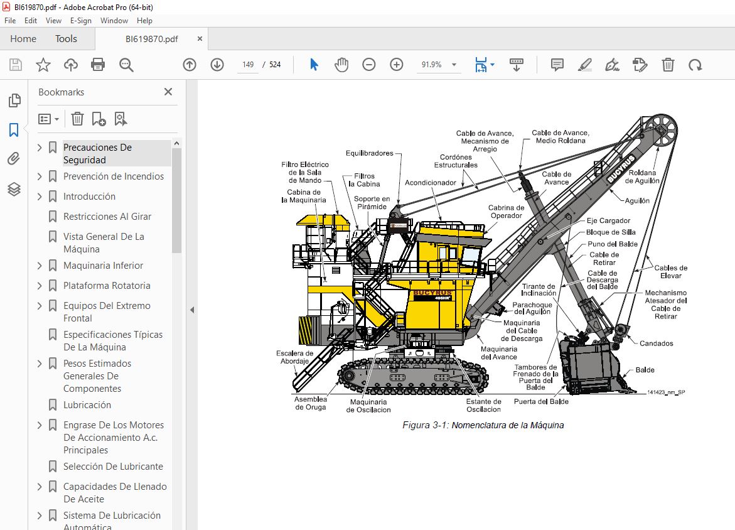Close the BI619870.pdf tab
Image resolution: width=735 pixels, height=530 pixels.
[x=200, y=39]
